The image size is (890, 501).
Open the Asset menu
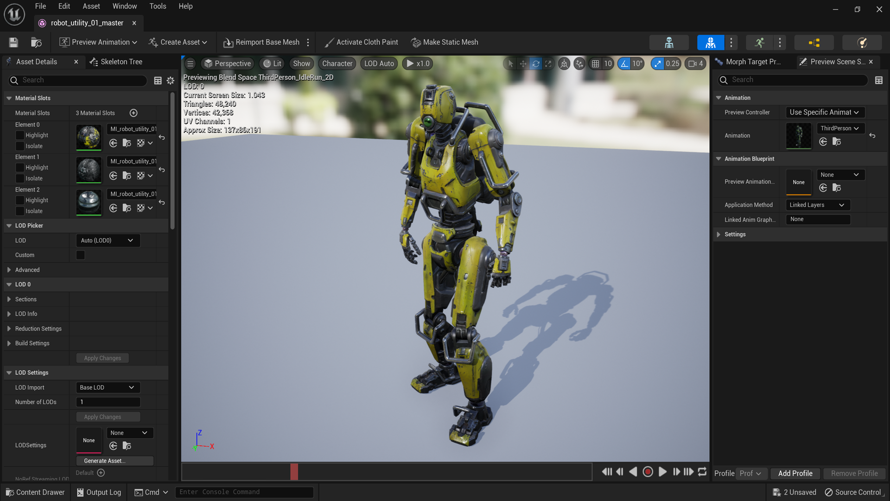[x=91, y=6]
